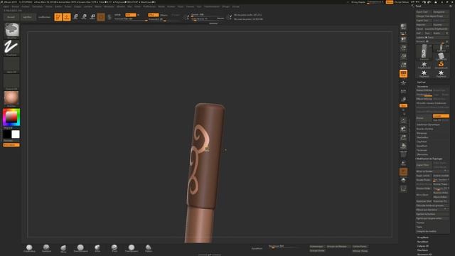Click Charger Tool depuis Projet

pyautogui.click(x=432, y=16)
